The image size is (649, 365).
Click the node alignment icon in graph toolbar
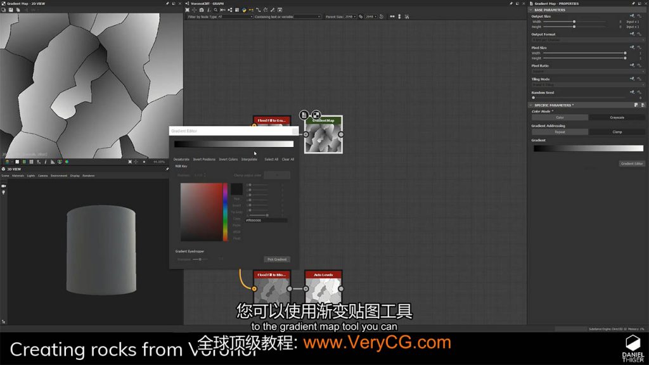222,10
